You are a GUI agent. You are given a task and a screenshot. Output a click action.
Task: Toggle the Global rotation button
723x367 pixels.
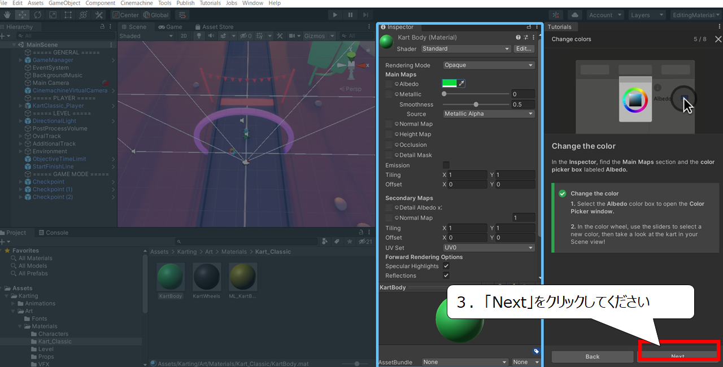(156, 15)
